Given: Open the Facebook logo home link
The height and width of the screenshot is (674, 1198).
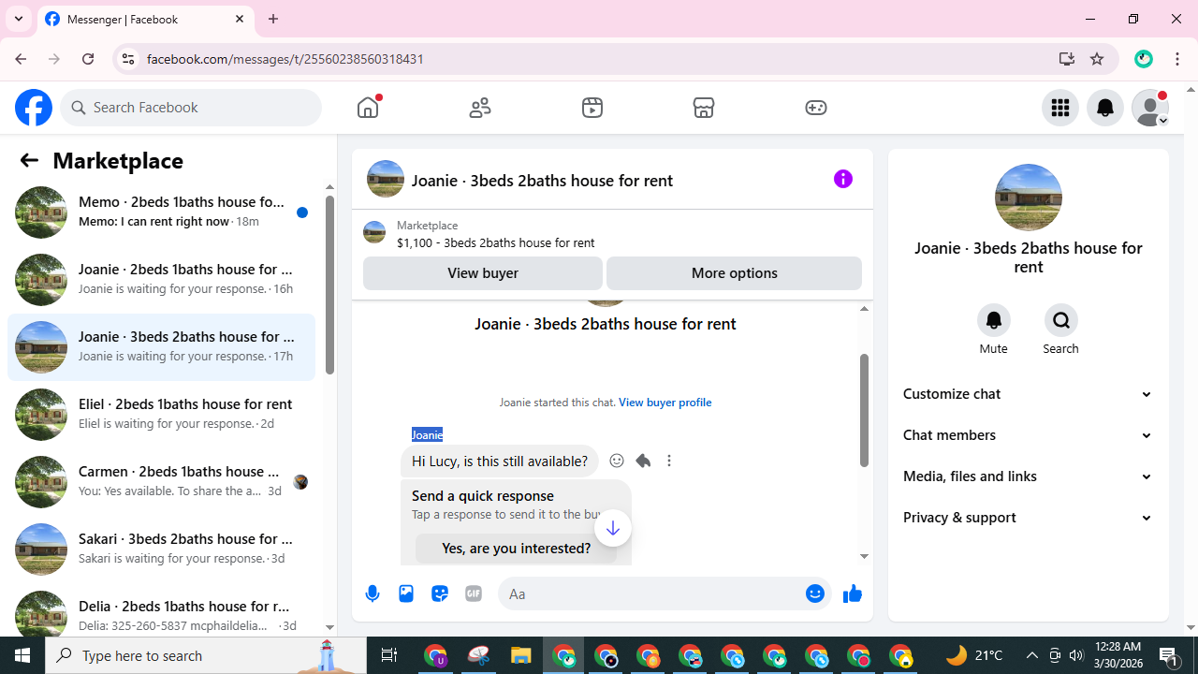Looking at the screenshot, I should pos(34,108).
